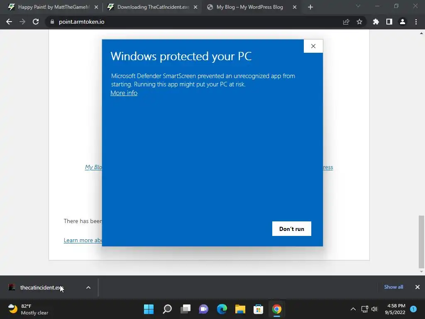Open the Windows Start menu
Image resolution: width=425 pixels, height=319 pixels.
(x=149, y=309)
